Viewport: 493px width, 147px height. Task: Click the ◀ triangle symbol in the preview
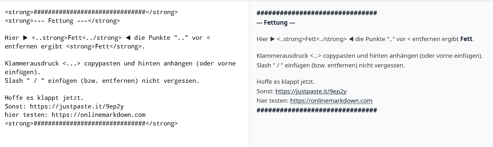pos(351,39)
